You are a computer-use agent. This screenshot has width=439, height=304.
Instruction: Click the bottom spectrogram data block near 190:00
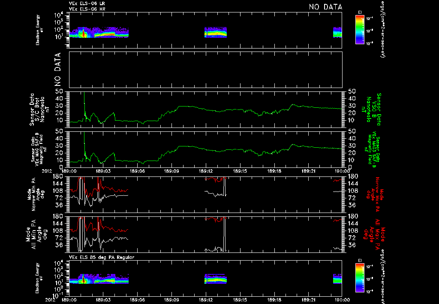pyautogui.click(x=337, y=279)
